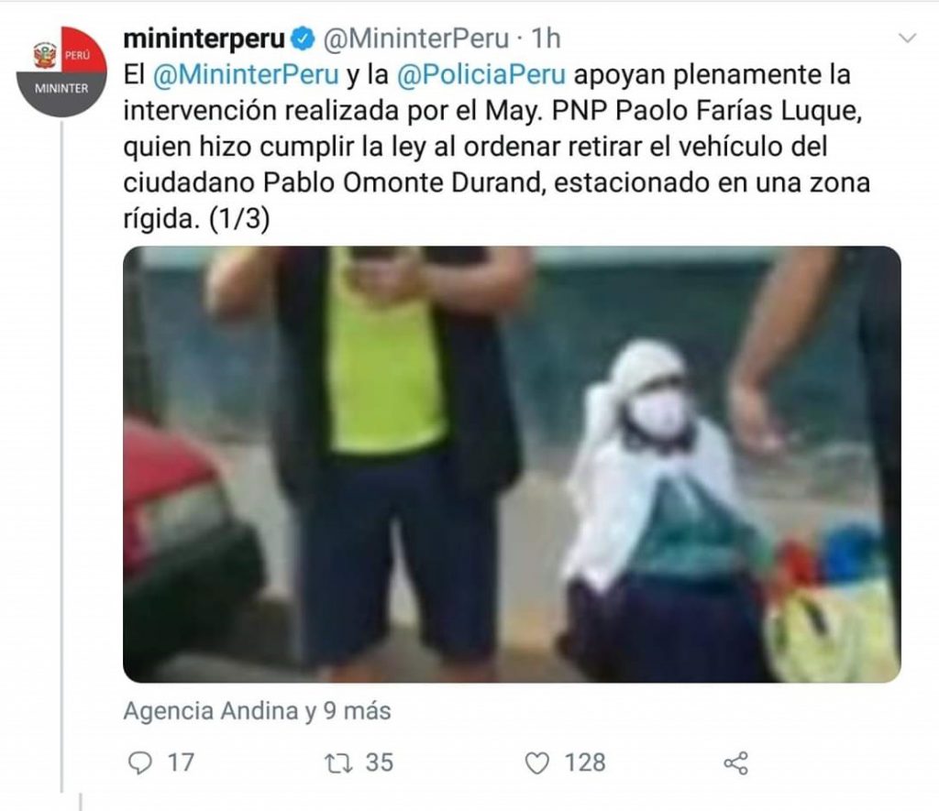Click the reply speech bubble icon
This screenshot has width=939, height=811.
(x=140, y=763)
